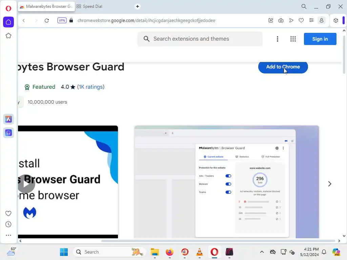347x260 pixels.
Task: Open the send/flow arrow icon
Action: 291,20
